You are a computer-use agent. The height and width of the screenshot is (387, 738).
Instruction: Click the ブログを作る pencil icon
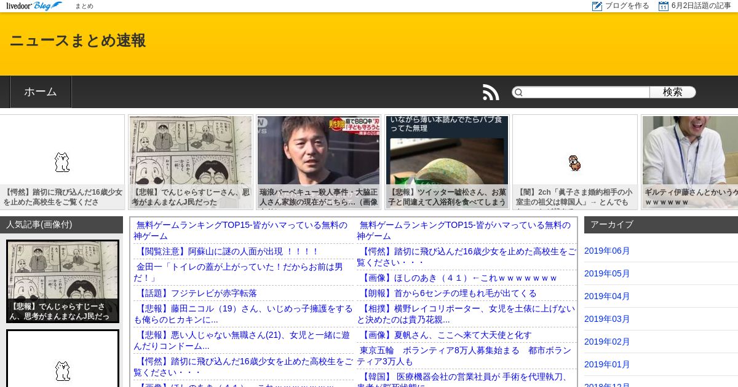(597, 6)
